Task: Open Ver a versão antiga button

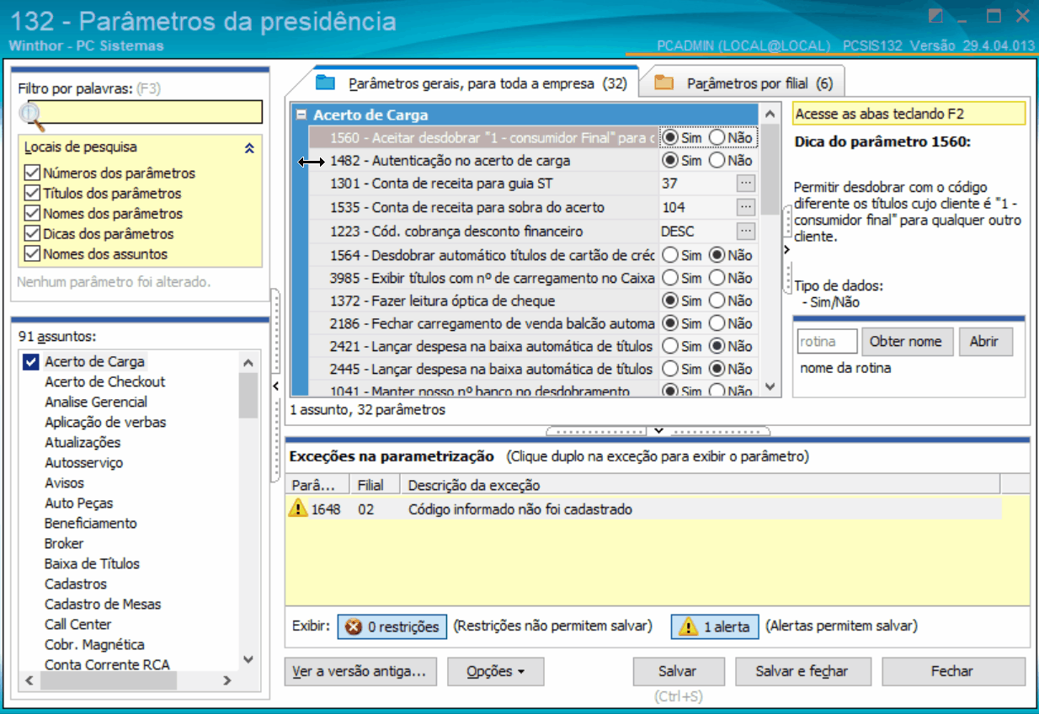Action: (x=360, y=671)
